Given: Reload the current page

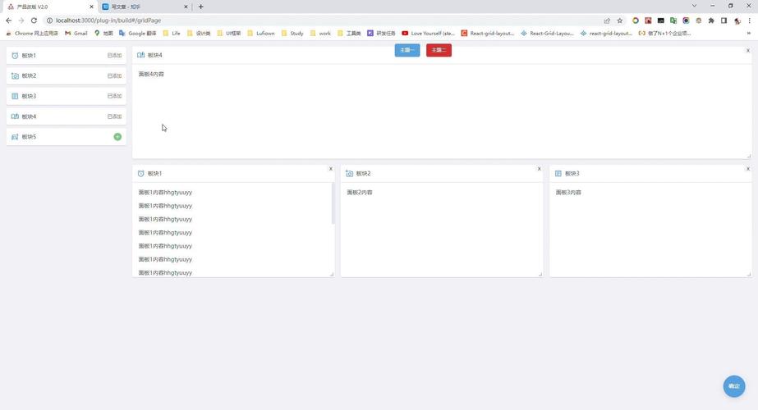Looking at the screenshot, I should click(34, 20).
